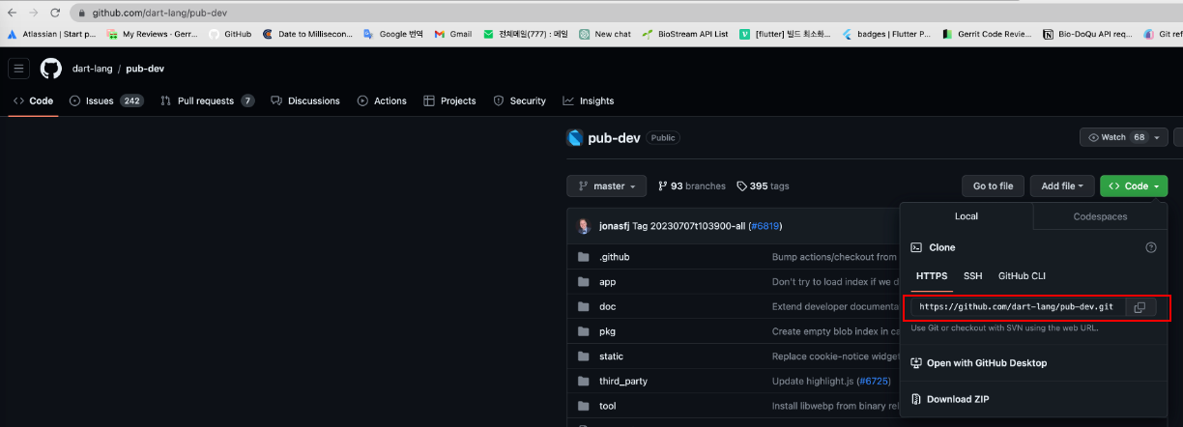1183x427 pixels.
Task: Open the badges Flutter Package bookmark
Action: 886,34
